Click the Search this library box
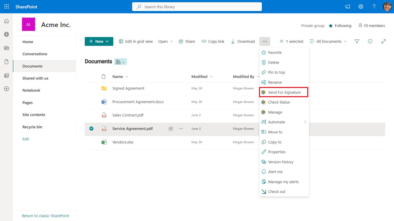Image resolution: width=394 pixels, height=221 pixels. click(197, 7)
